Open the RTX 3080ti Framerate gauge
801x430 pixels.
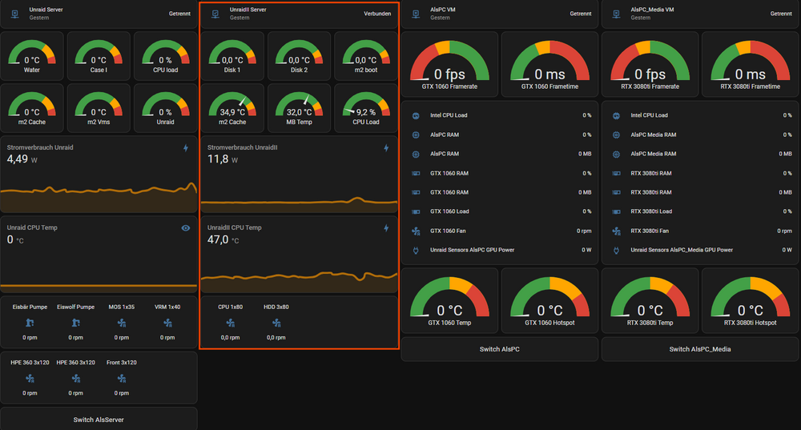click(x=650, y=64)
